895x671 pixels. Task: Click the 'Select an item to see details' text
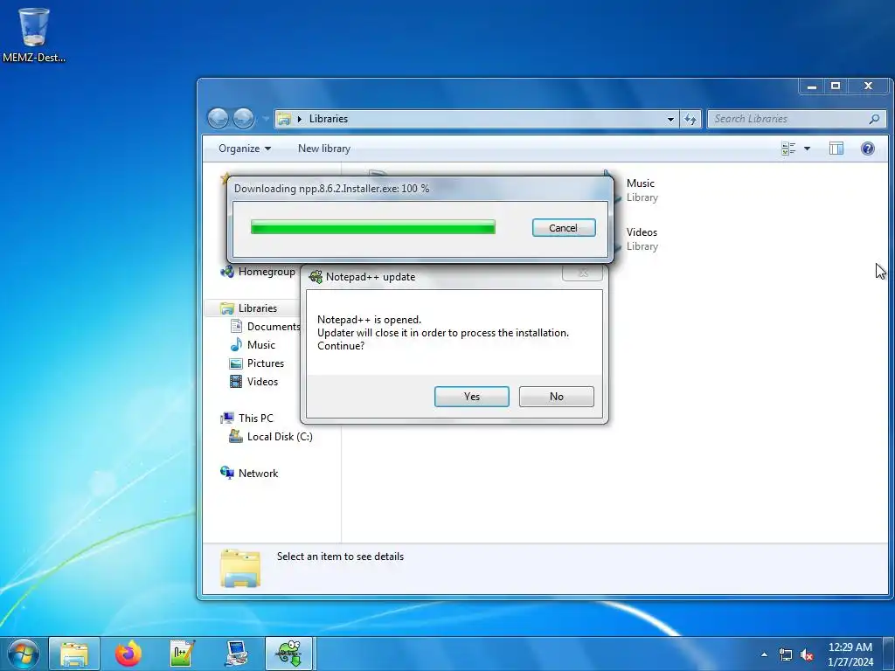340,557
